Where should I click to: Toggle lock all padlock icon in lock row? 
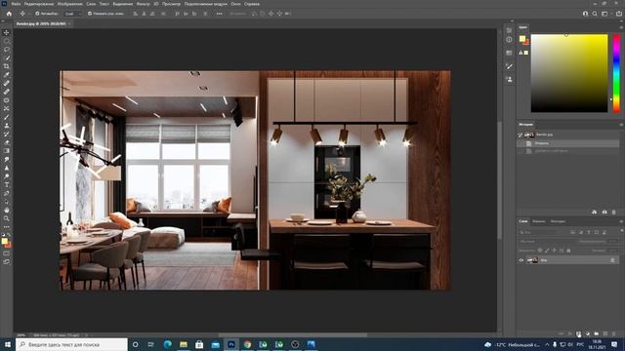point(568,251)
